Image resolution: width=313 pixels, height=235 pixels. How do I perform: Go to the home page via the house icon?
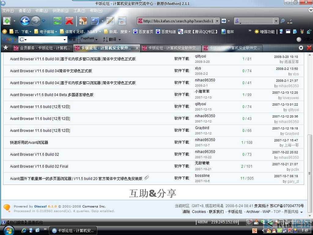(83, 21)
